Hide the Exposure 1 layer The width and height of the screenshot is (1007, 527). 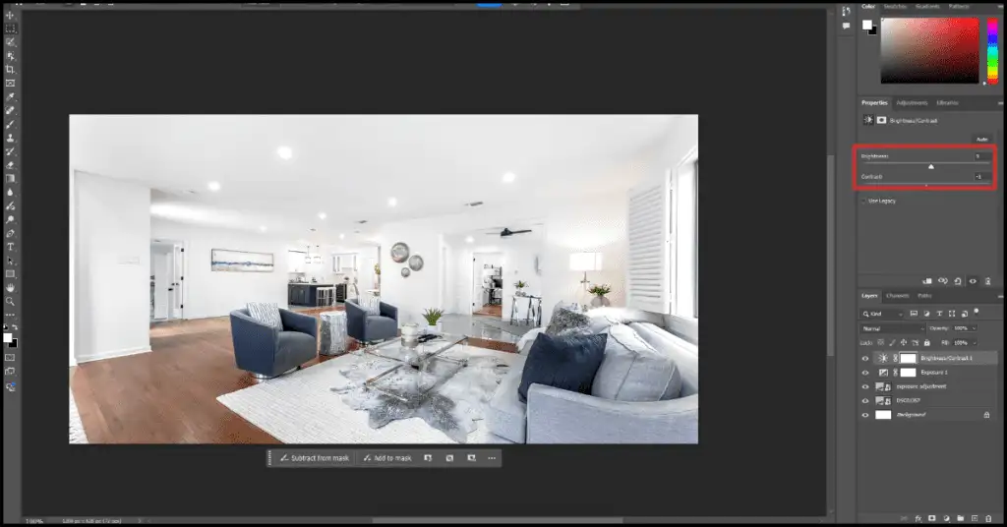coord(865,373)
